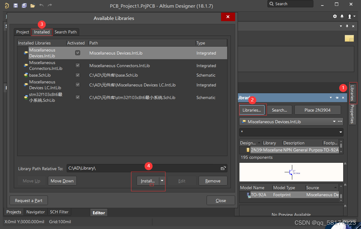The image size is (361, 229).
Task: Open settings with the gear icon
Action: tap(335, 16)
